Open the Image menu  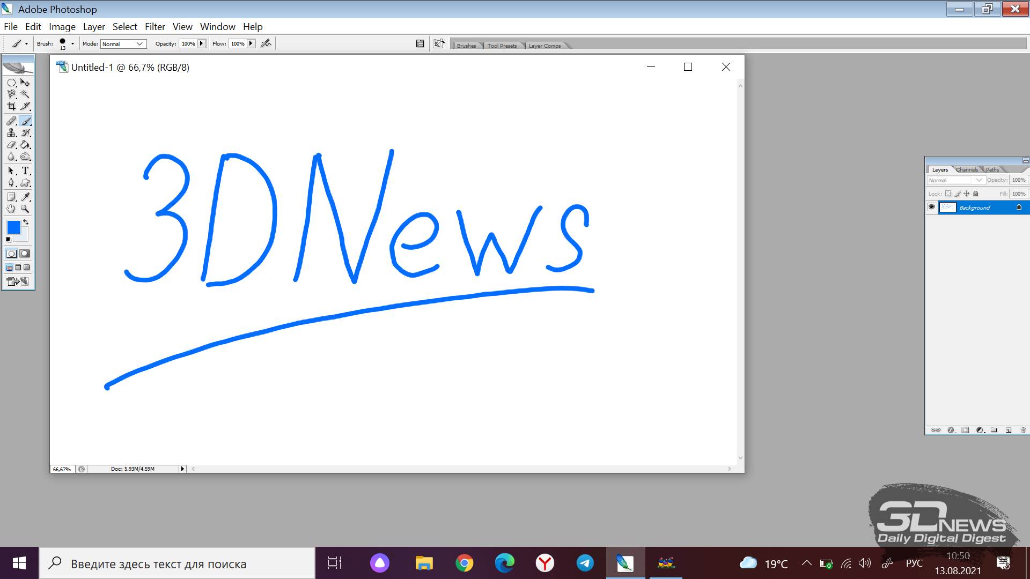[62, 27]
